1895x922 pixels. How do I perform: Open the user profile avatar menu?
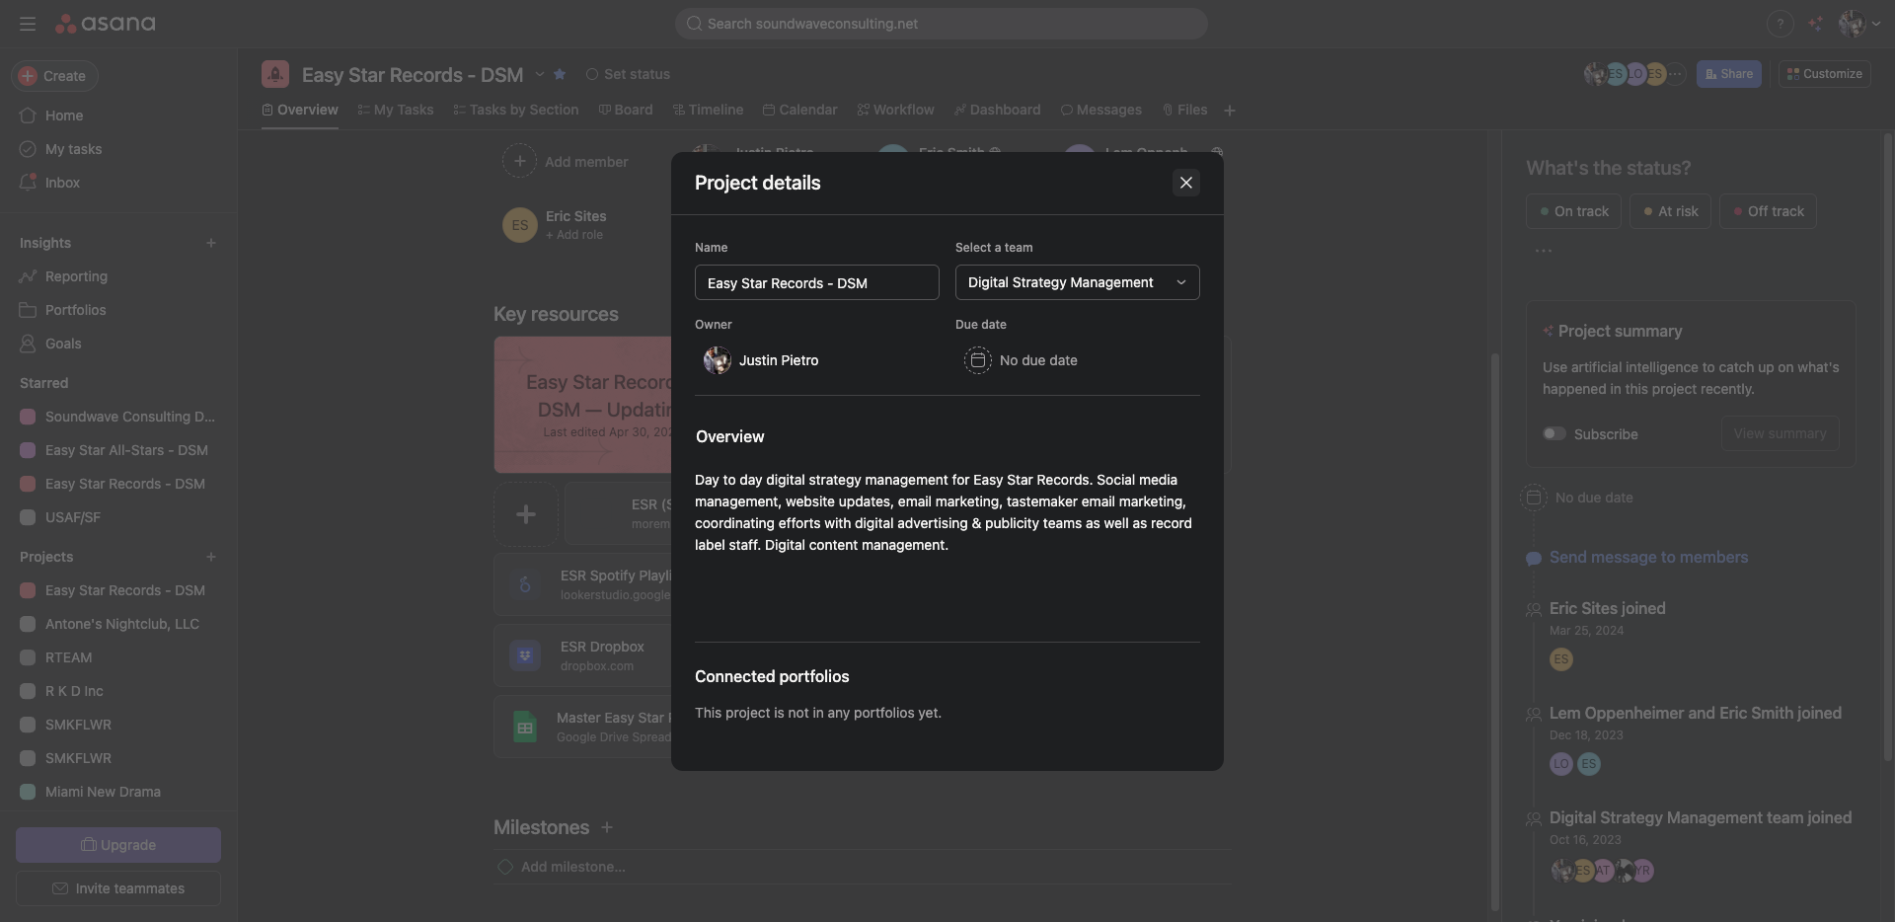(1852, 24)
